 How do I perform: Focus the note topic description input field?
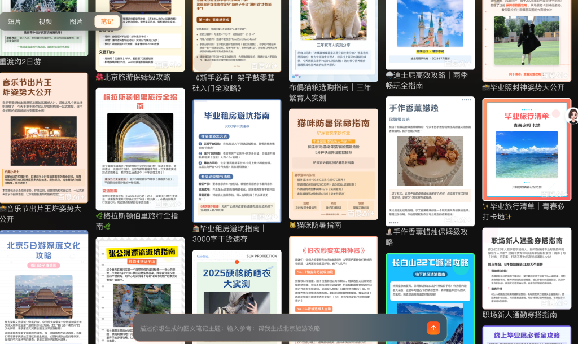277,328
